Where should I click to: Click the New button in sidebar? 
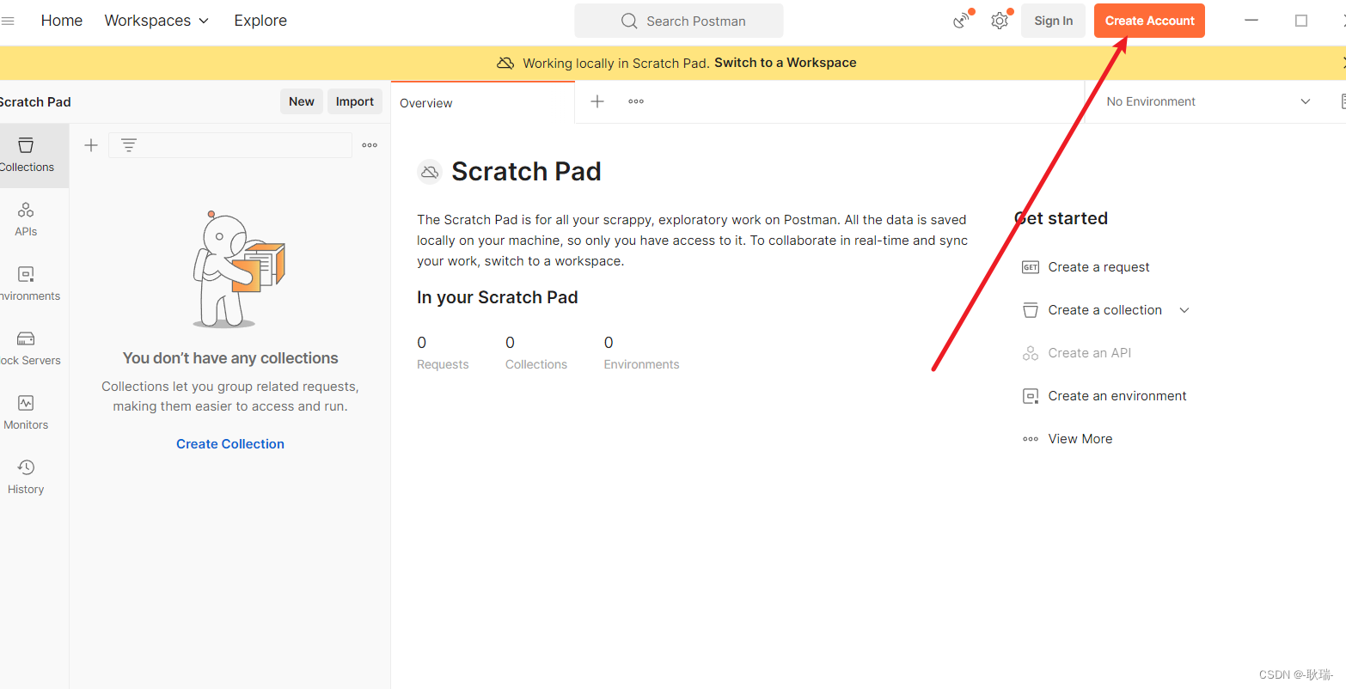pyautogui.click(x=302, y=101)
